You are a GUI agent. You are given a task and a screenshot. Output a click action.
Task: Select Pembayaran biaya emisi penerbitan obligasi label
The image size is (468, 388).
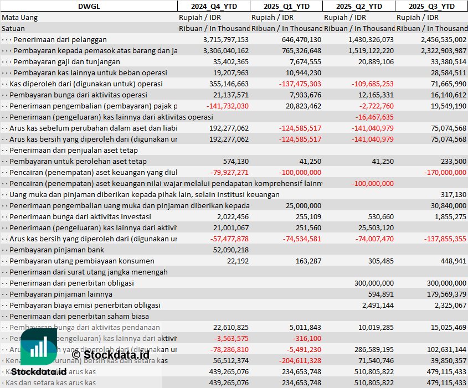click(x=85, y=306)
